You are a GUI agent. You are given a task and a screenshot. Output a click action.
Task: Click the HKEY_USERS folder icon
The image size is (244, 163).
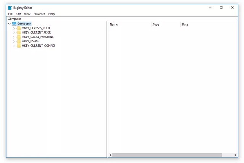point(19,41)
